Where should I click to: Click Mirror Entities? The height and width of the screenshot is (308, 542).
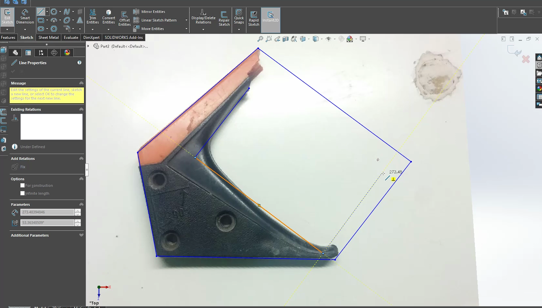point(149,12)
